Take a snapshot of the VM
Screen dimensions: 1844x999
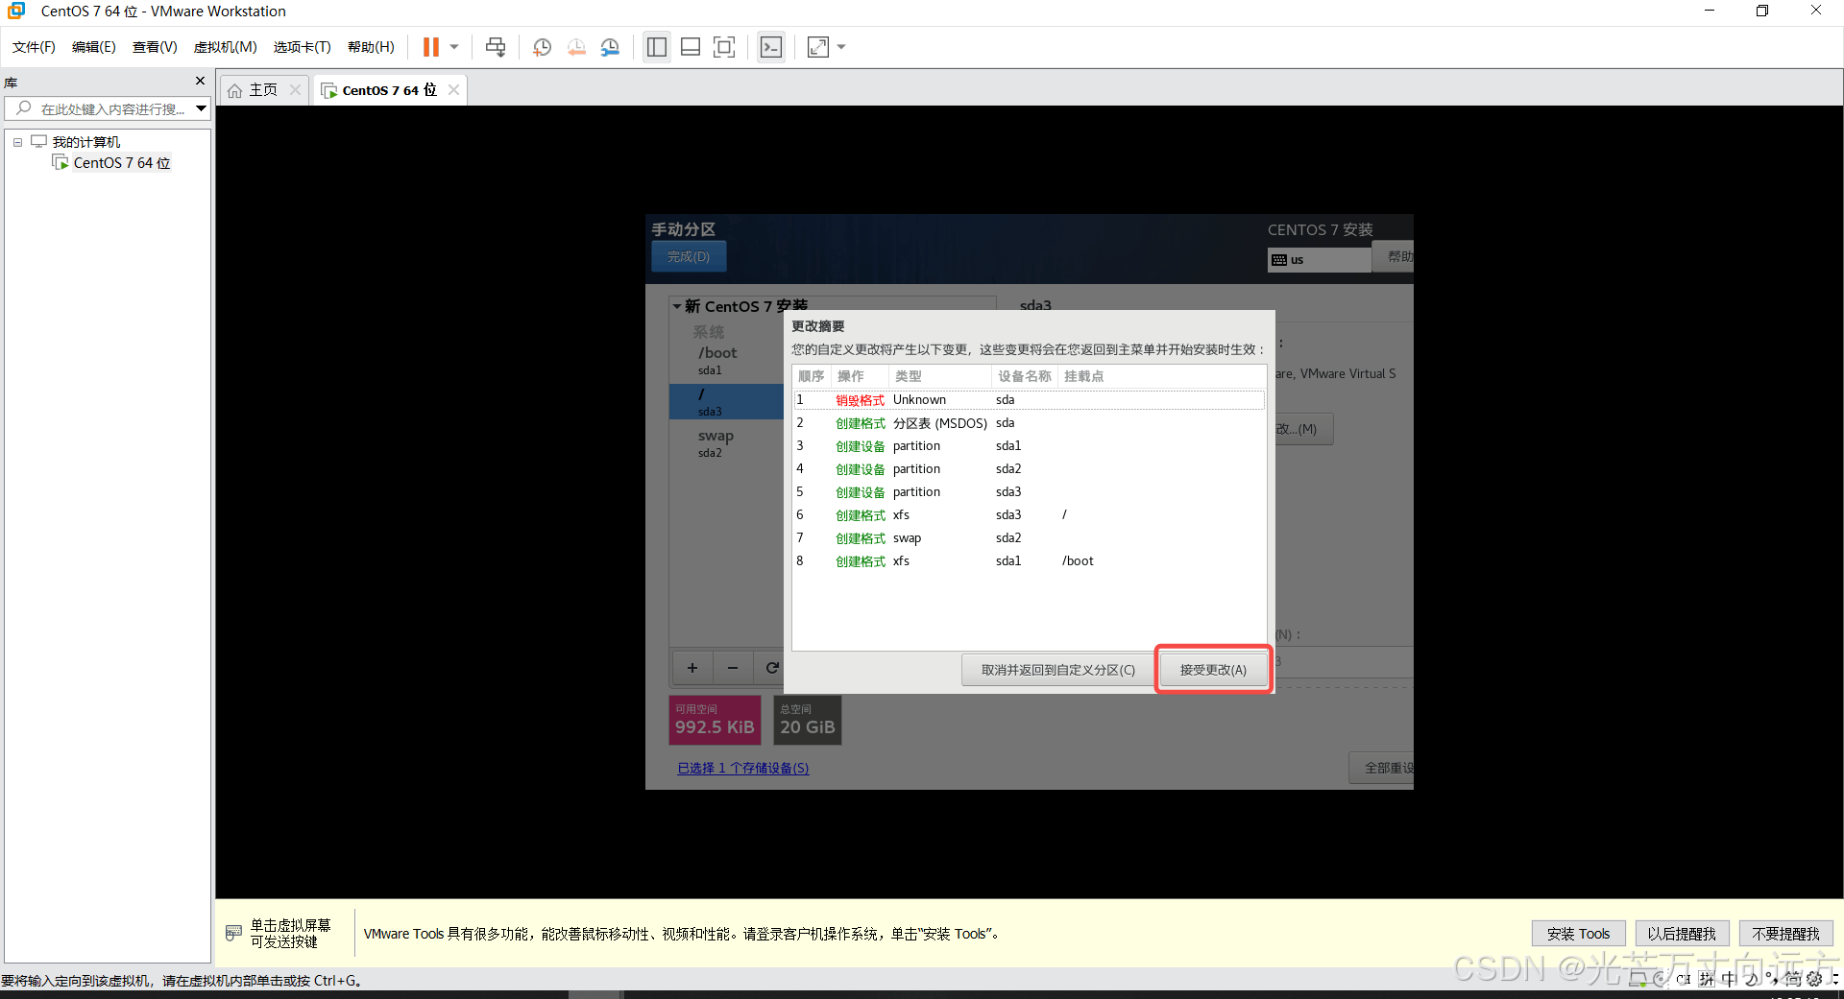[542, 47]
